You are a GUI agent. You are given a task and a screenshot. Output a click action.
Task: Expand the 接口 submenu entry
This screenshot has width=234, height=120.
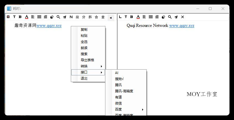(88, 72)
